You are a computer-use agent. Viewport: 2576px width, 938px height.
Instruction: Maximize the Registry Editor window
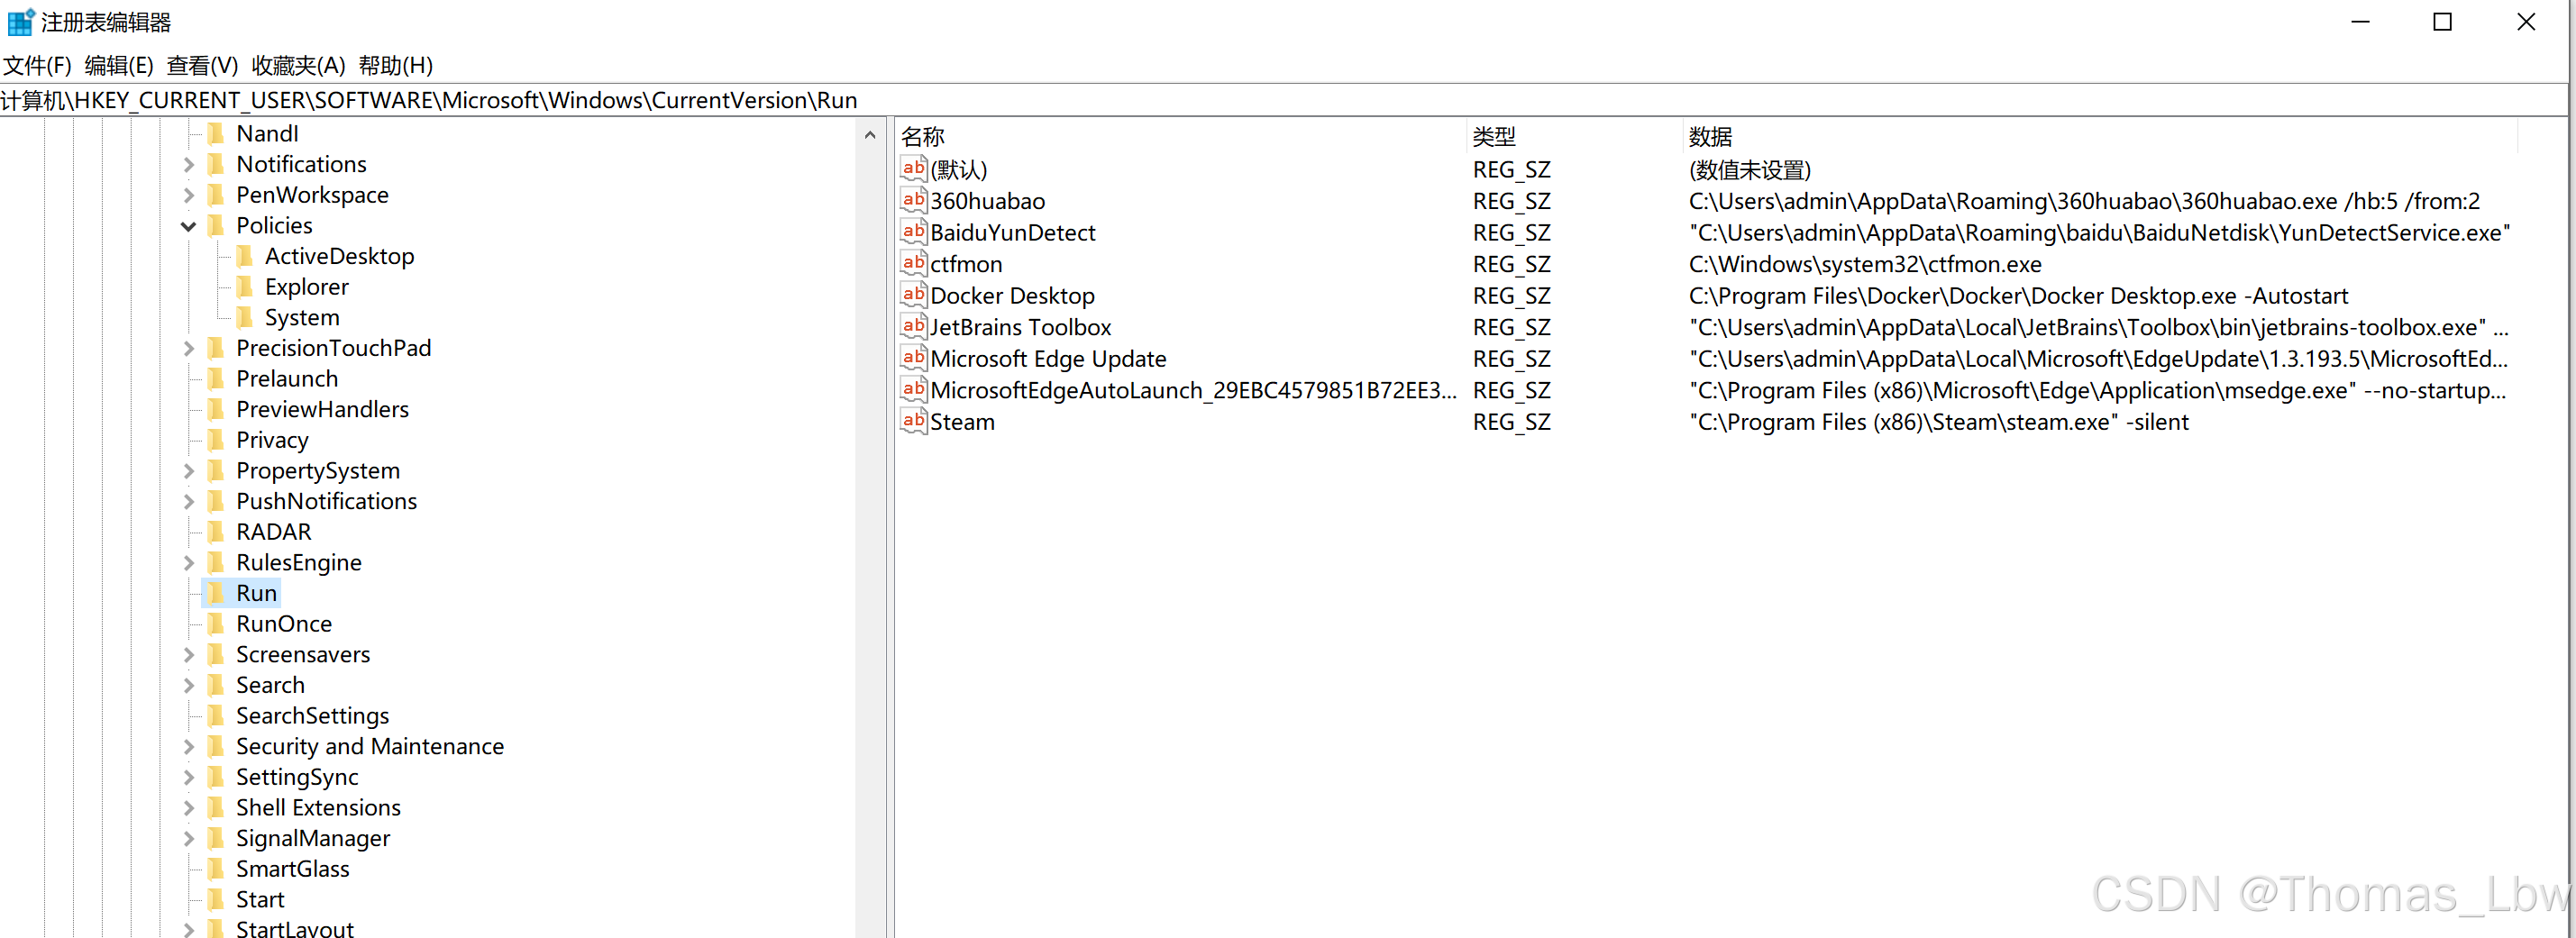point(2442,22)
